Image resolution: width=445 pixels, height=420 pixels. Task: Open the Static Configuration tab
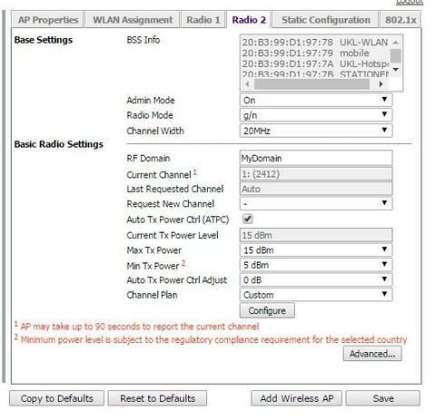(x=326, y=20)
